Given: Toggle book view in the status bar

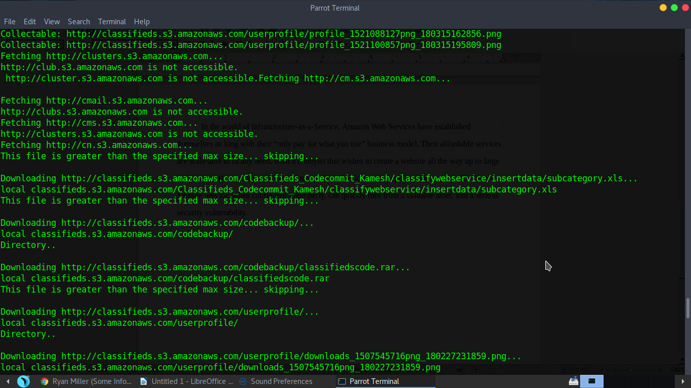Looking at the screenshot, I should (585, 370).
